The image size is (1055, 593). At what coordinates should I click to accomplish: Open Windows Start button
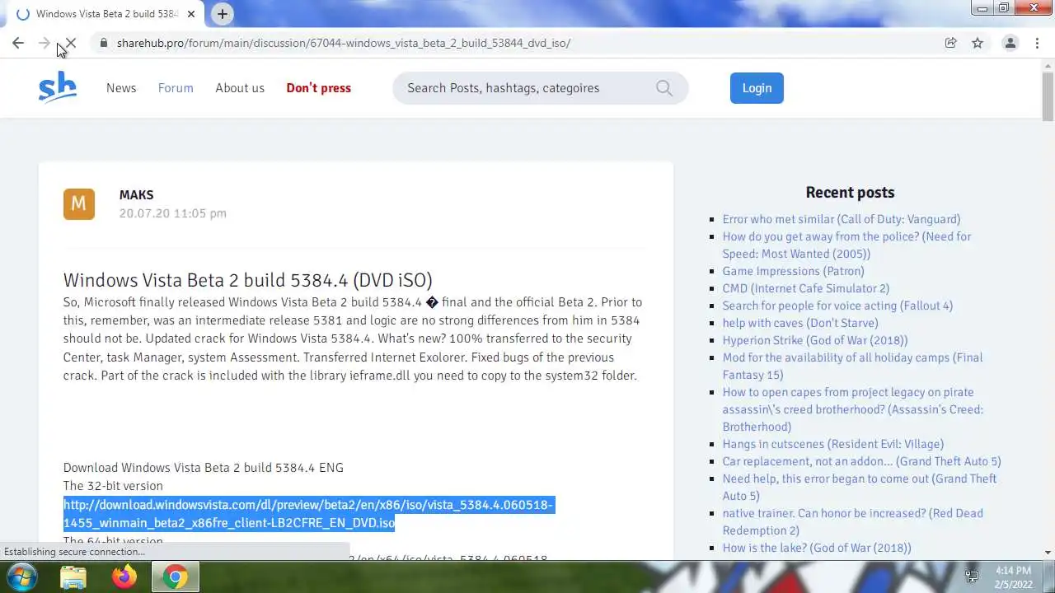coord(21,577)
